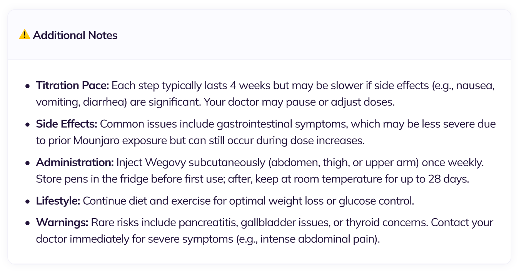
Task: Click the yellow warning triangle icon
Action: click(25, 35)
